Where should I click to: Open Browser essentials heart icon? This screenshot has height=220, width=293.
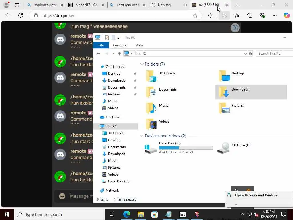click(x=262, y=15)
